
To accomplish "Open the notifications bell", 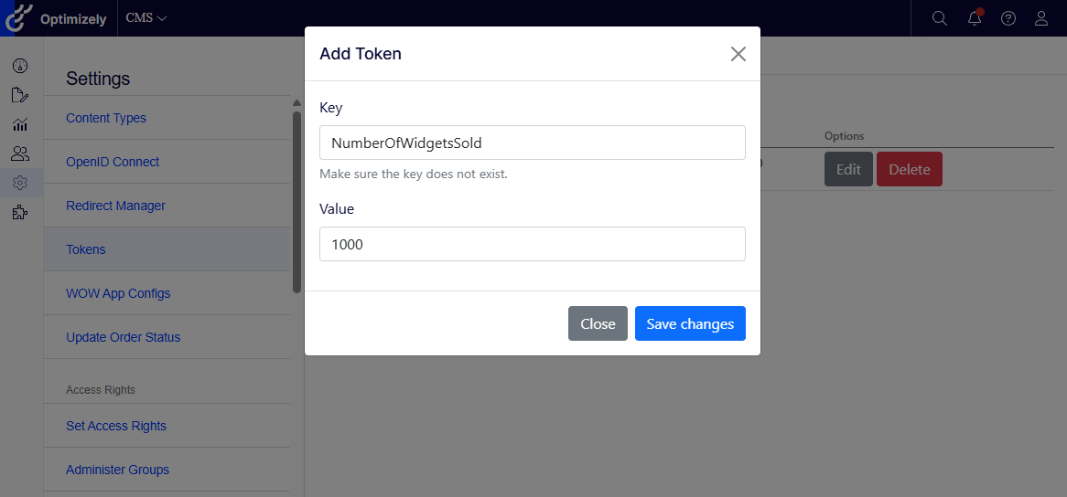I will (975, 18).
